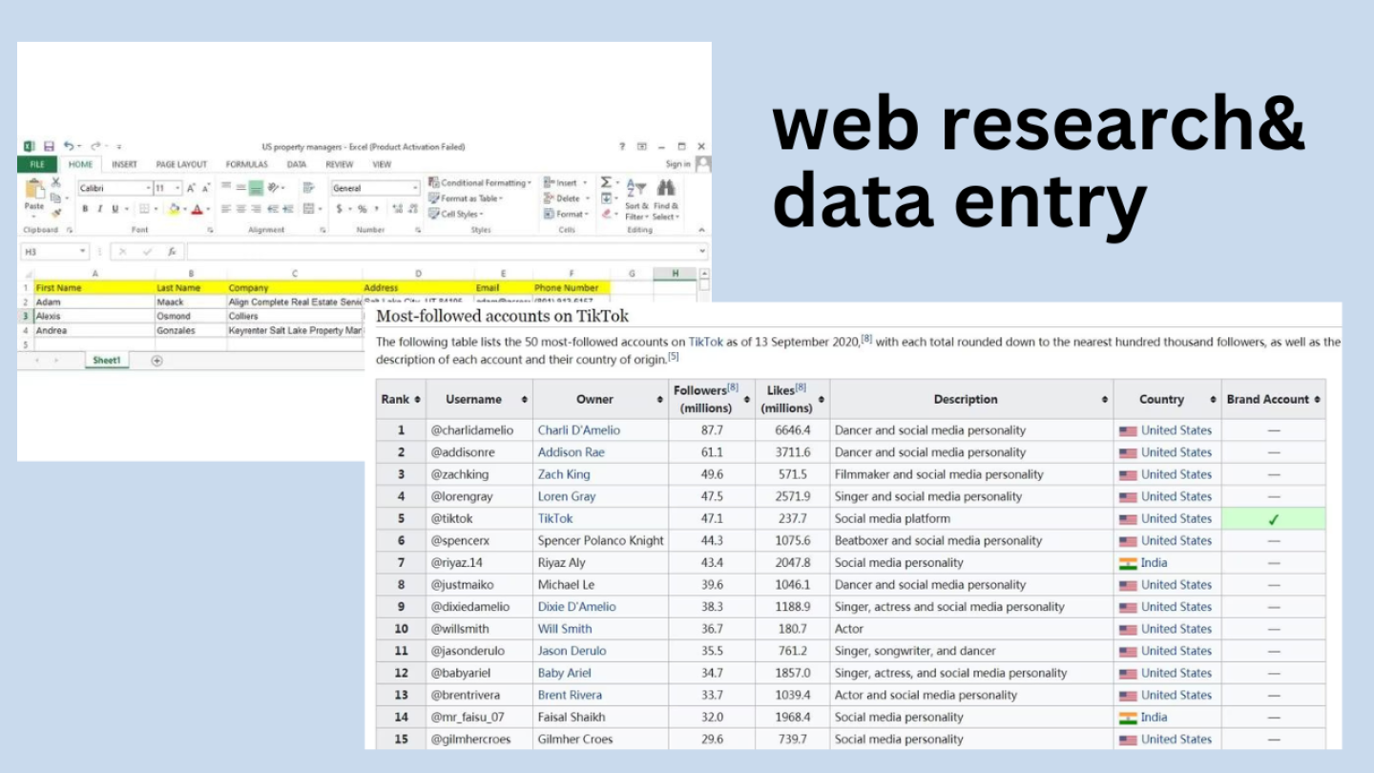Viewport: 1374px width, 773px height.
Task: Toggle Italic formatting in Excel
Action: click(100, 209)
